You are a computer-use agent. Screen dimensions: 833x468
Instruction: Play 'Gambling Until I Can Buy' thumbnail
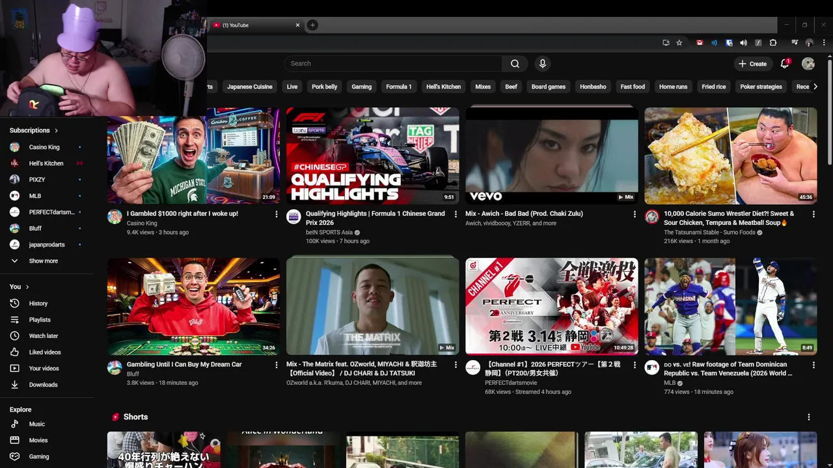click(194, 307)
